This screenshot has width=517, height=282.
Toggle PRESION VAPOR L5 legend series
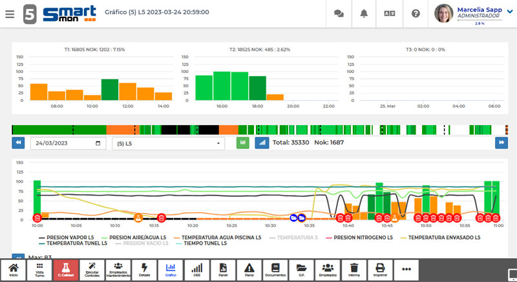66,237
